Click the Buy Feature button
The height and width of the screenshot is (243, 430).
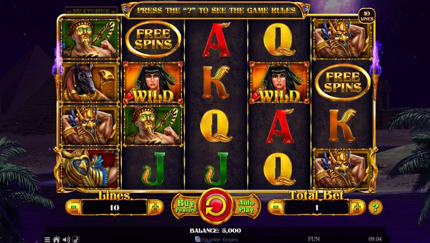tap(186, 206)
